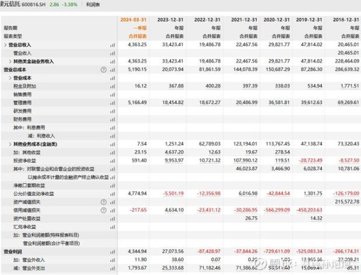361x275 pixels.
Task: Click stock code 600816.SH
Action: [x=34, y=4]
